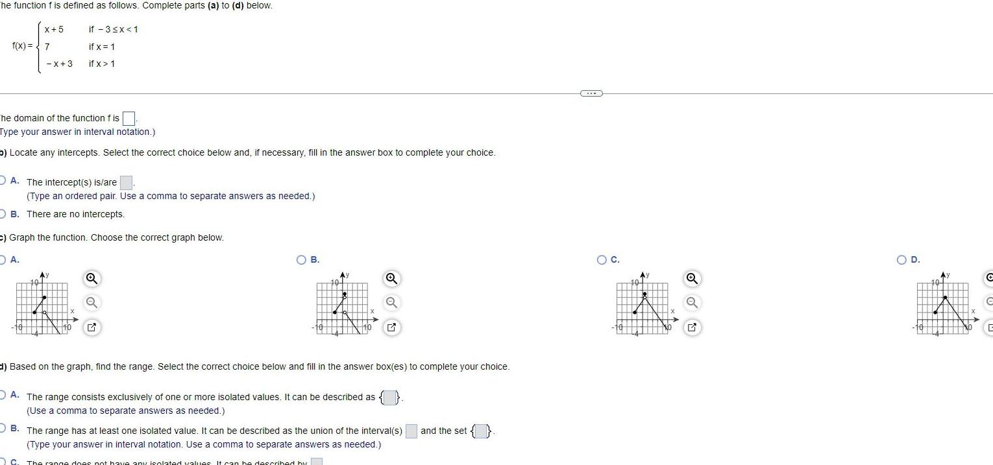This screenshot has width=993, height=465.
Task: Zoom out on graph A
Action: (x=92, y=302)
